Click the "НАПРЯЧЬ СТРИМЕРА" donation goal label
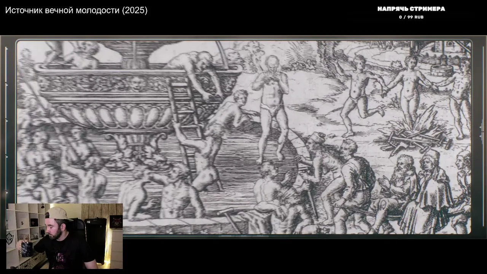 411,9
